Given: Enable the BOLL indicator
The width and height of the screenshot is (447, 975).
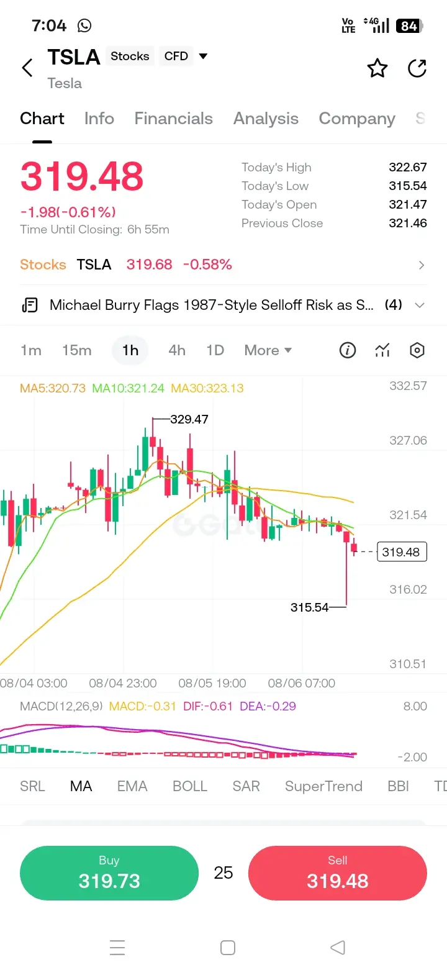Looking at the screenshot, I should click(x=190, y=786).
